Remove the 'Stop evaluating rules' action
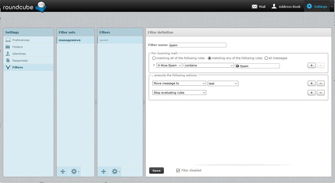The image size is (335, 183). 320,93
